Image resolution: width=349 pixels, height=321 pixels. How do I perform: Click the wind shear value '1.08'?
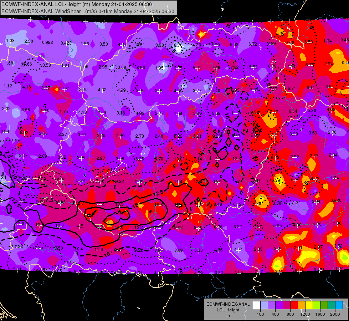10,41
